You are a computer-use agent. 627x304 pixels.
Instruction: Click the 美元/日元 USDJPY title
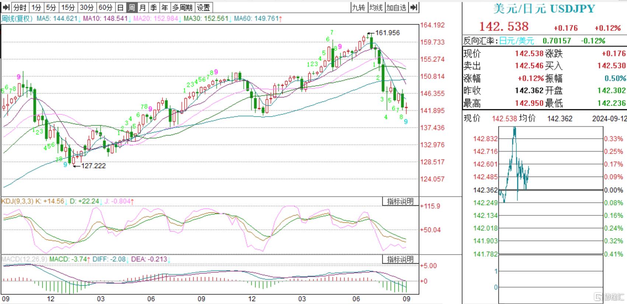tap(544, 9)
